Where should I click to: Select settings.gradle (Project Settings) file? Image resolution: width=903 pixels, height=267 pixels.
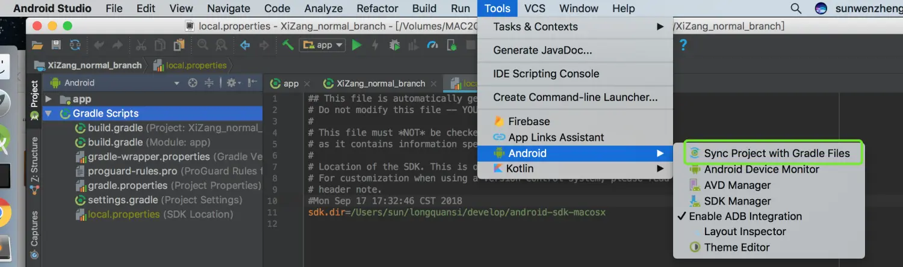[x=158, y=200]
